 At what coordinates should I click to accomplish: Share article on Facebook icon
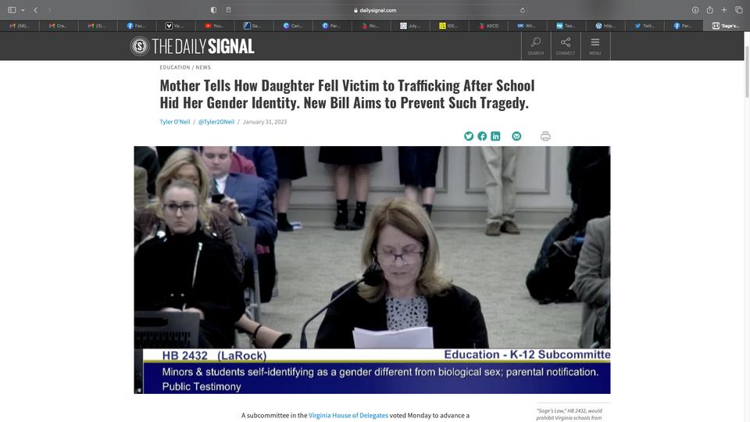[x=482, y=136]
